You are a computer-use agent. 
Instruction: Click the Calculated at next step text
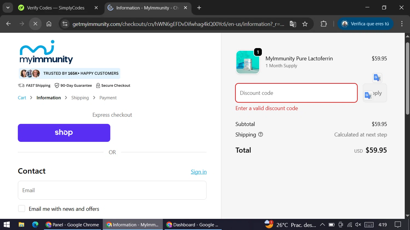[361, 135]
